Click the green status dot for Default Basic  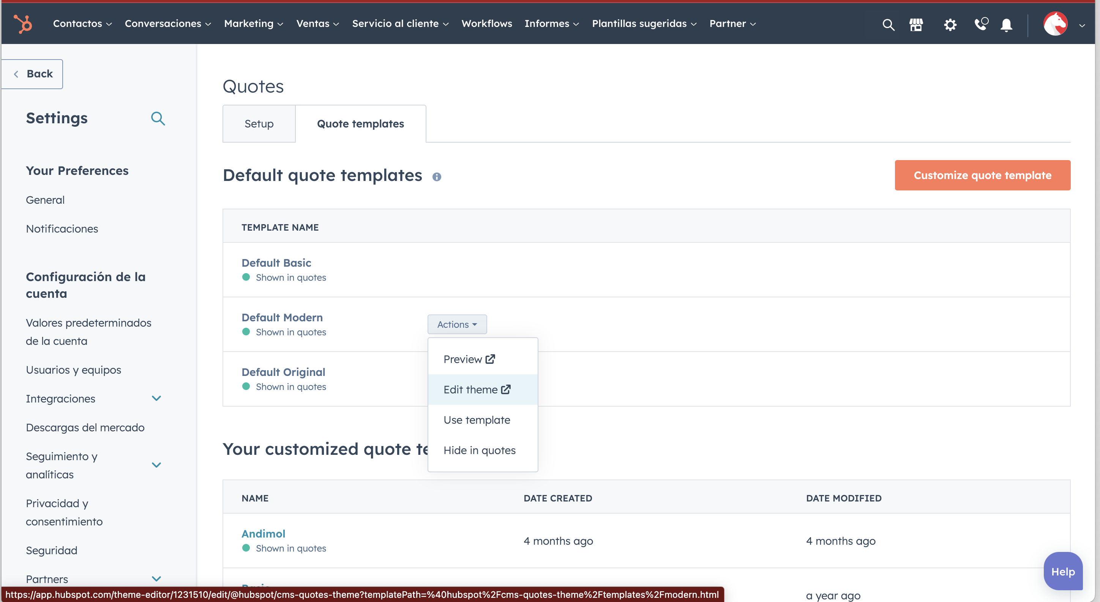point(246,277)
